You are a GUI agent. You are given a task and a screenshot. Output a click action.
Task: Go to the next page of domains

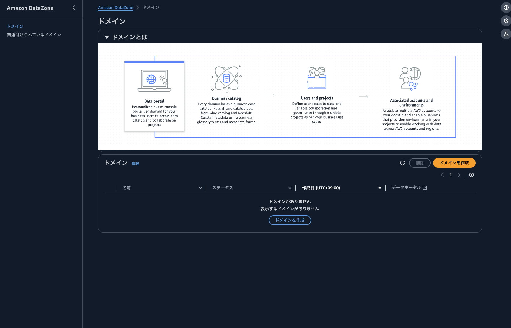459,175
